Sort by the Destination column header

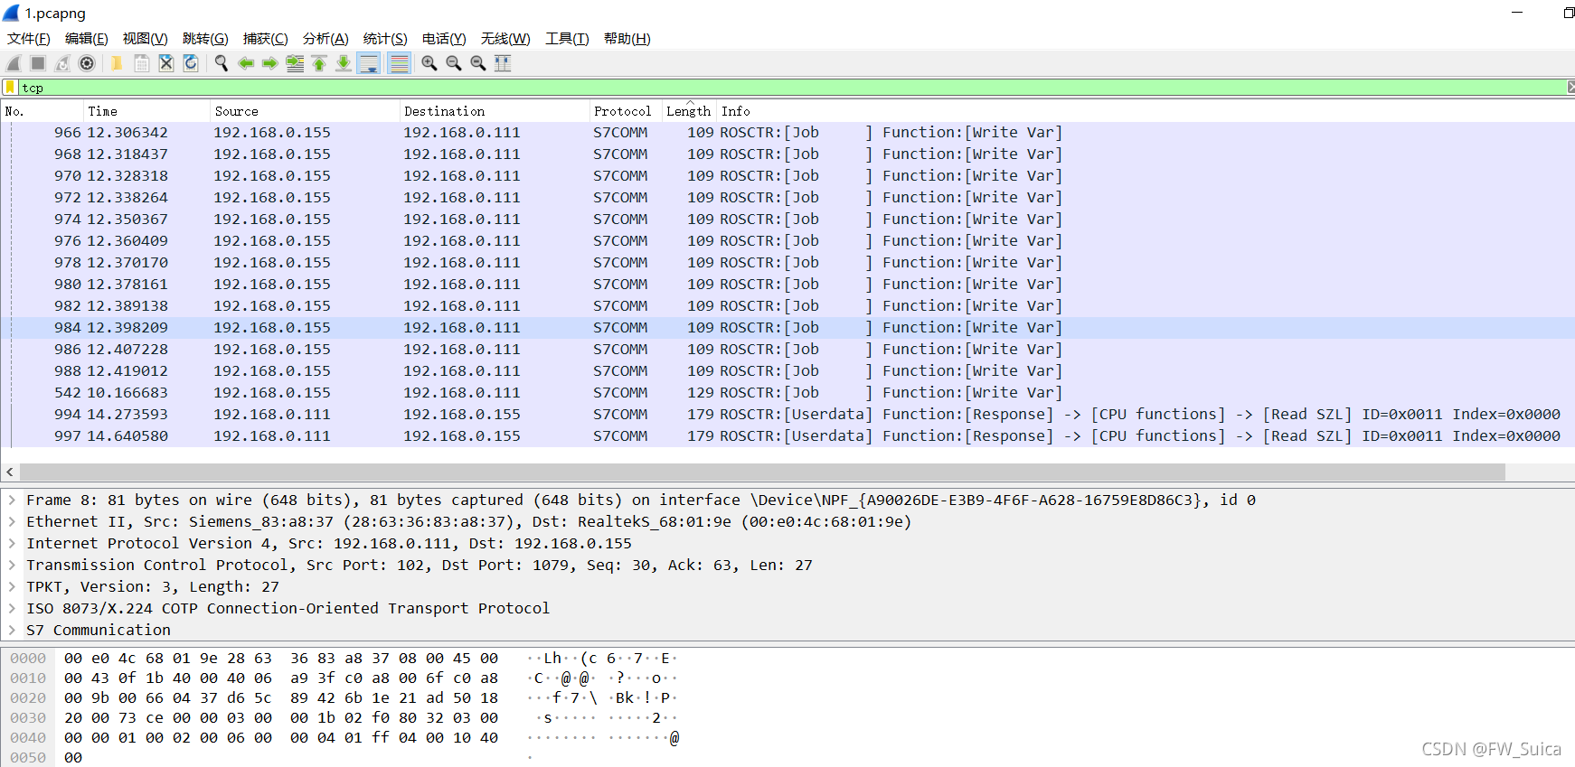495,111
